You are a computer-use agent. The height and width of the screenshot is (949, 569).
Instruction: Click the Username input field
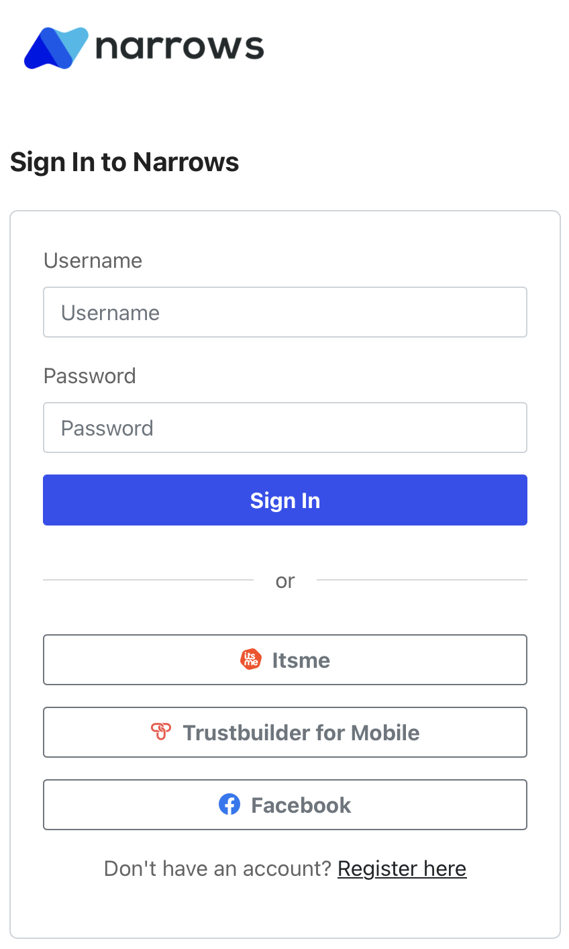pyautogui.click(x=284, y=312)
